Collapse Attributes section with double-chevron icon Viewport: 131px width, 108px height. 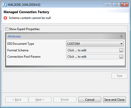(x=121, y=36)
